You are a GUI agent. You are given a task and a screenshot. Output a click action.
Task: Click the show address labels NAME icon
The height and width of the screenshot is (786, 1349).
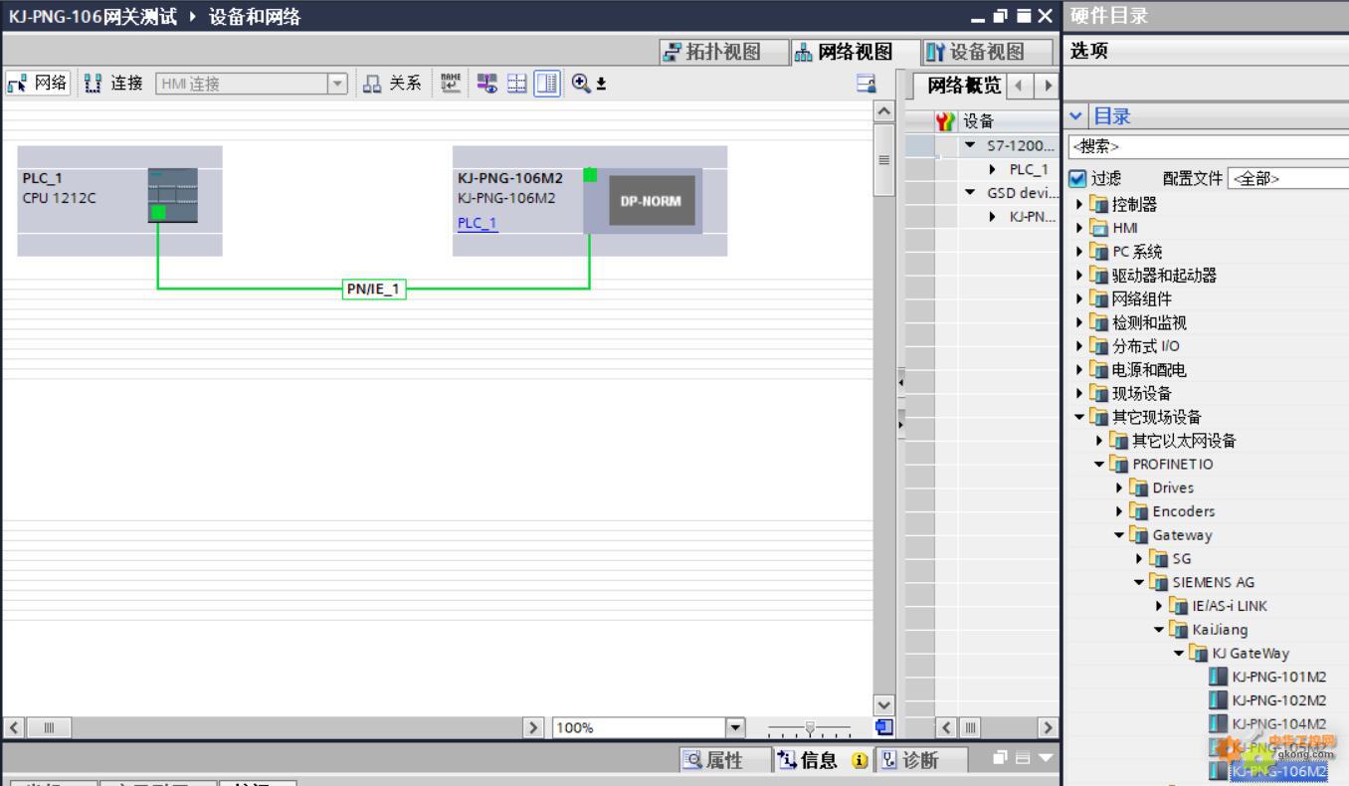451,84
